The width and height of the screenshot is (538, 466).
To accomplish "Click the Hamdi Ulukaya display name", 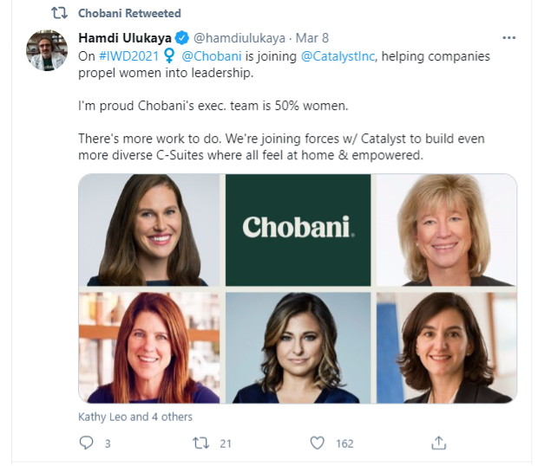I will [125, 38].
